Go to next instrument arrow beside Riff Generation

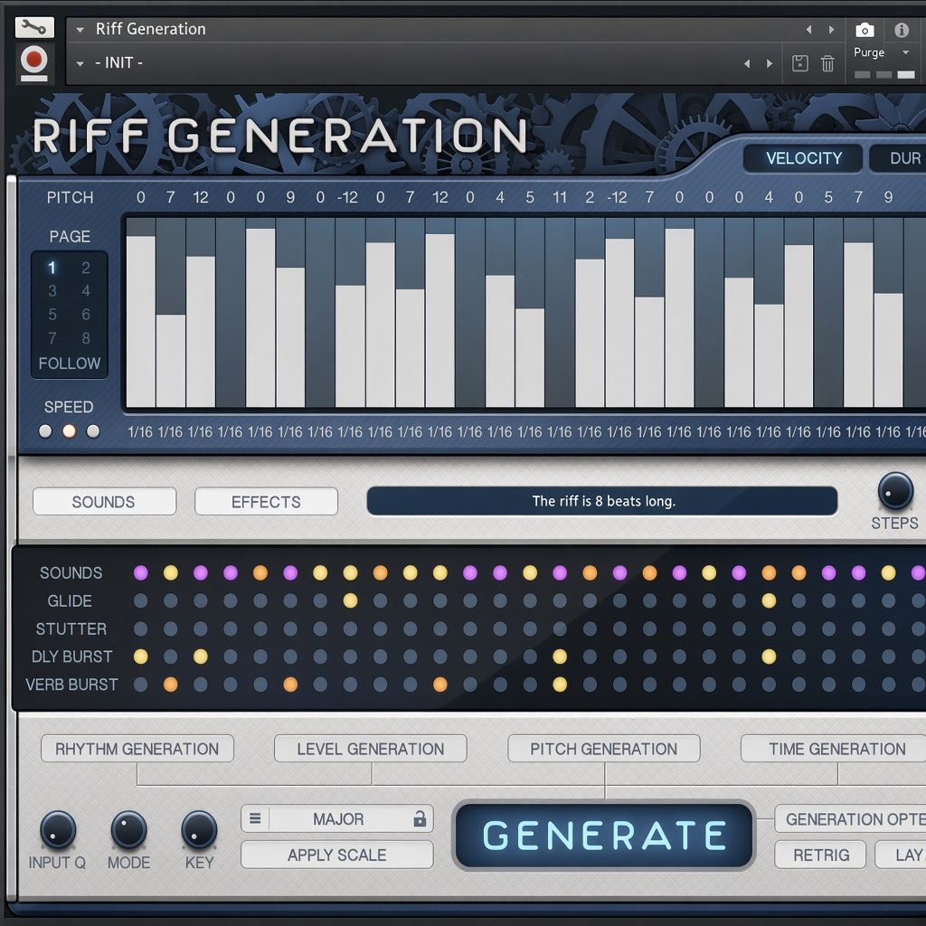(832, 29)
